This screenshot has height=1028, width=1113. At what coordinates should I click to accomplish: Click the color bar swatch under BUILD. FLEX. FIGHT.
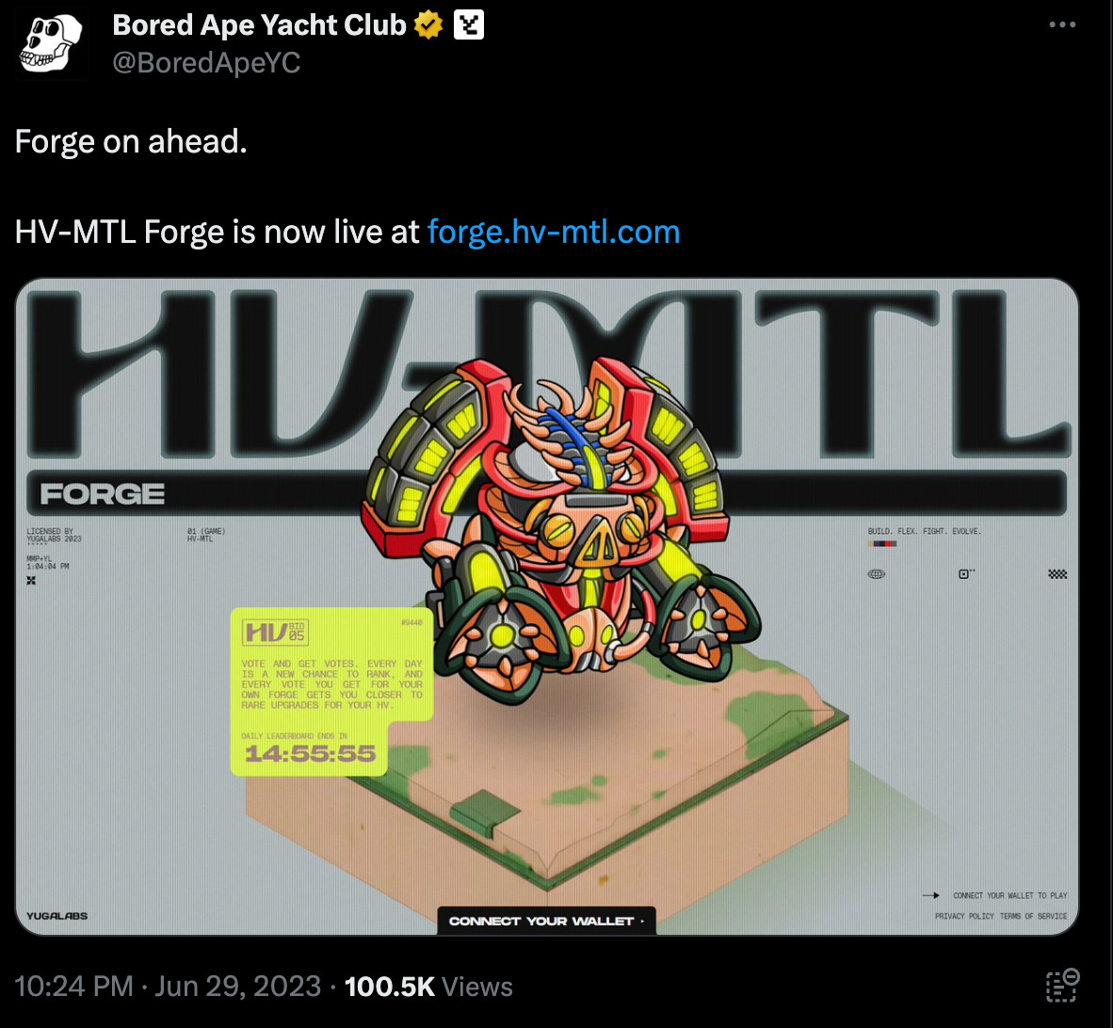point(882,543)
